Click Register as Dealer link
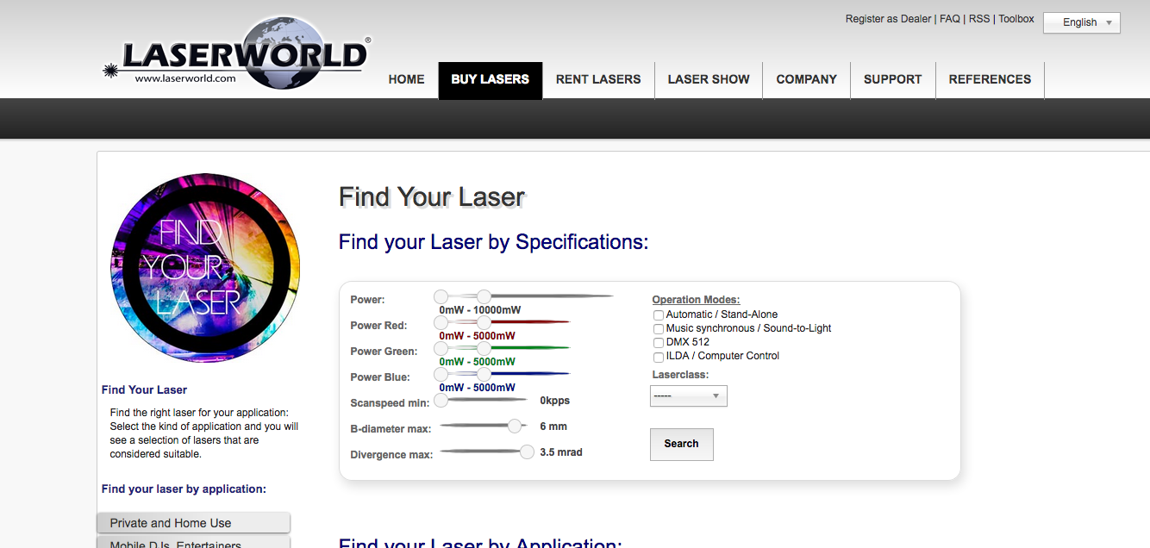 [x=888, y=19]
